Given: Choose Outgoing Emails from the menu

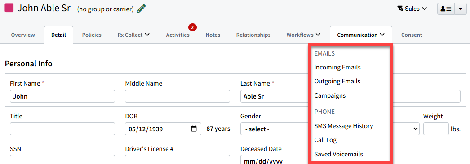Looking at the screenshot, I should pyautogui.click(x=337, y=81).
